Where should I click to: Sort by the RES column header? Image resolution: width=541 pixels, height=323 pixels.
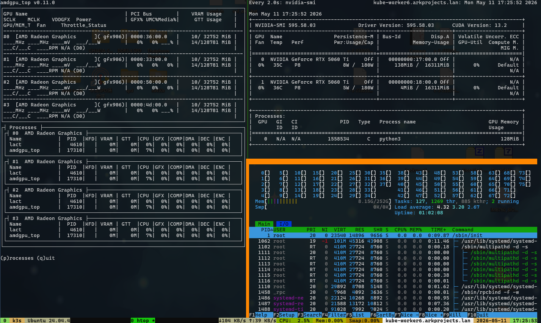(360, 230)
